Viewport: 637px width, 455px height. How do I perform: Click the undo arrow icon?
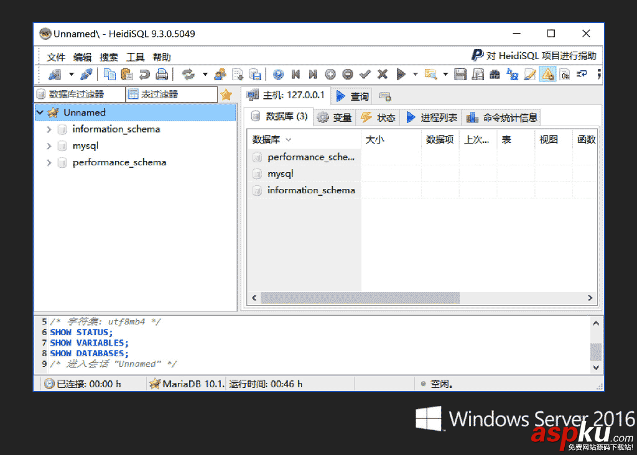144,74
